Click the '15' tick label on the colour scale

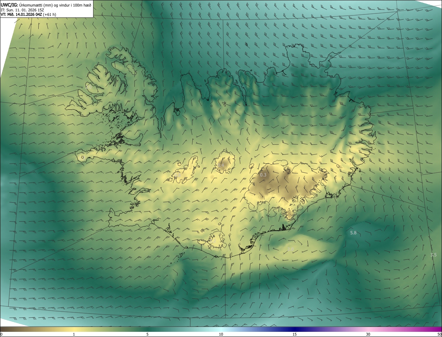(295, 334)
